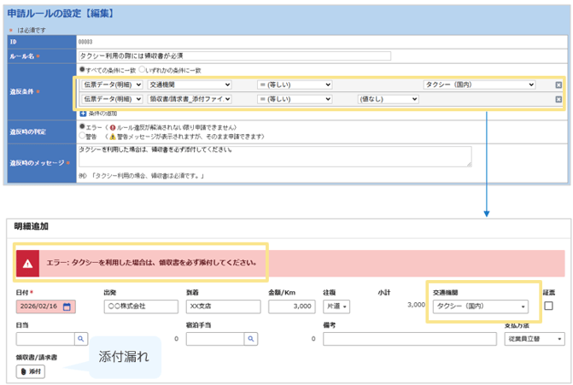The height and width of the screenshot is (385, 573).
Task: Open the date calendar picker icon
Action: pos(67,306)
